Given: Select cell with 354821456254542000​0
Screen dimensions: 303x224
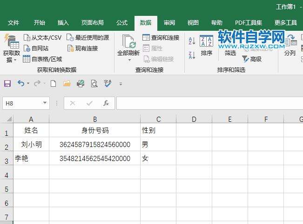Looking at the screenshot, I should tap(94, 158).
